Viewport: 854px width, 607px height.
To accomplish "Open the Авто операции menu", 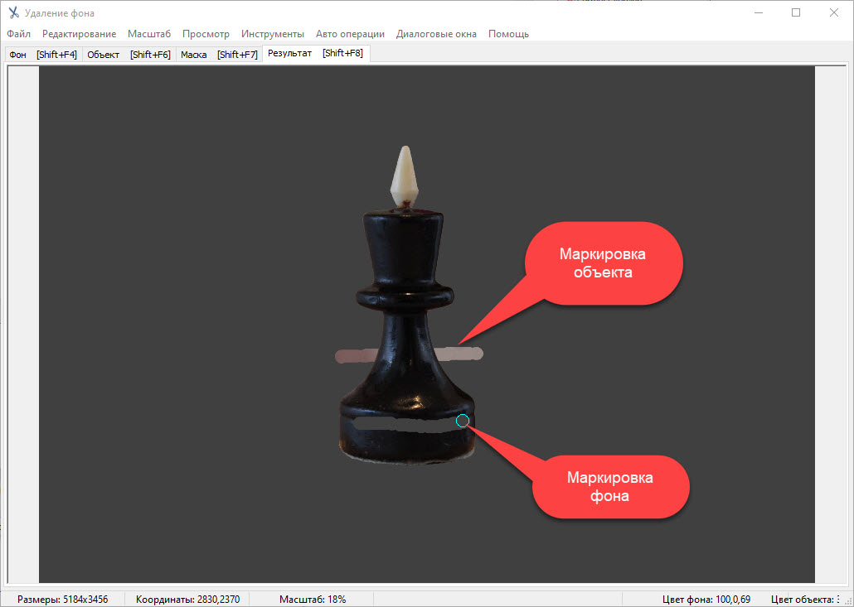I will (350, 34).
